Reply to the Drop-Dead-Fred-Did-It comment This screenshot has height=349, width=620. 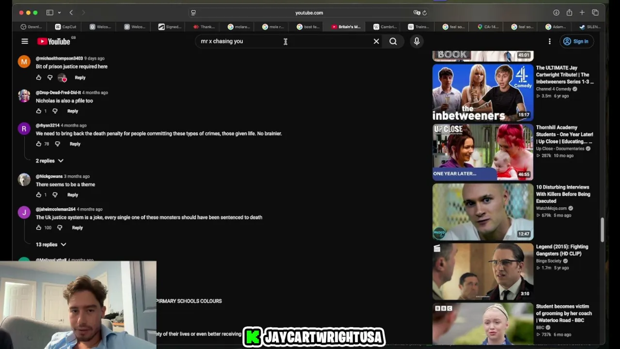coord(73,111)
